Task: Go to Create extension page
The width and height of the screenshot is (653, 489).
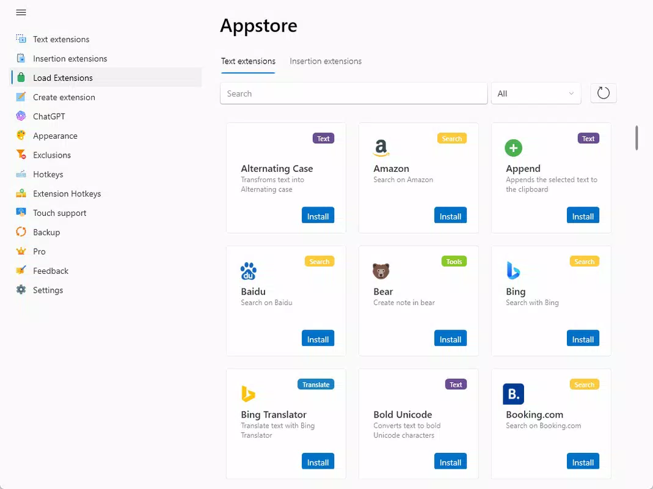Action: tap(106, 97)
